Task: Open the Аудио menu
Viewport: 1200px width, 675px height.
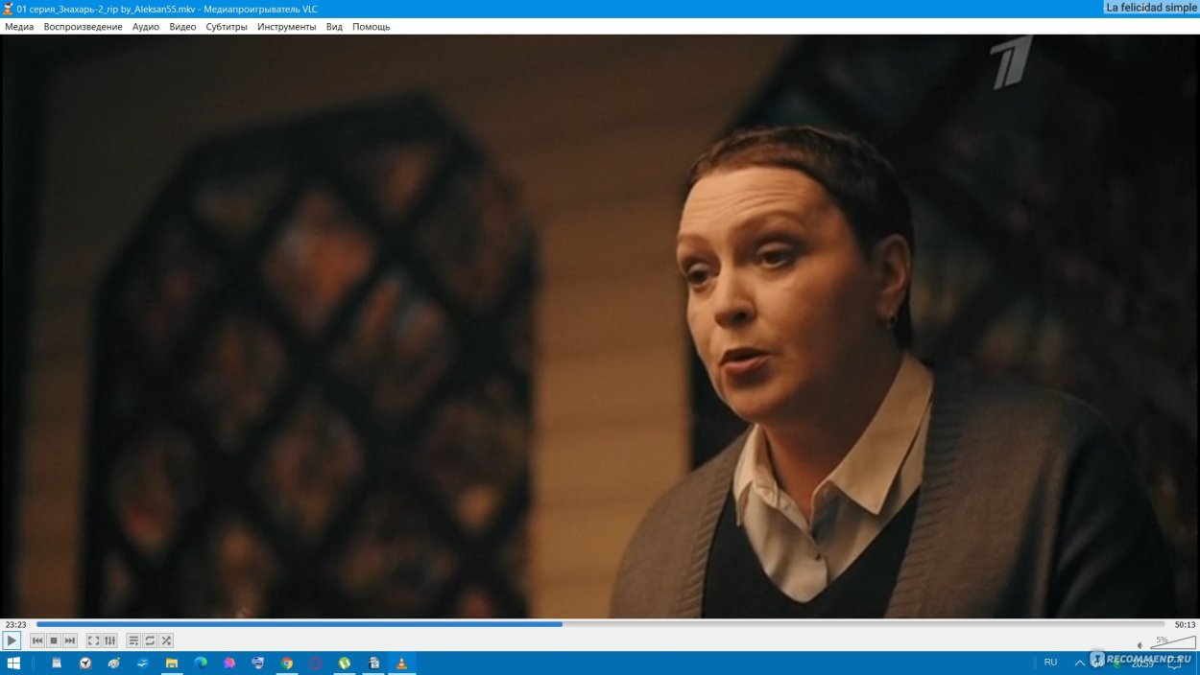Action: click(146, 27)
